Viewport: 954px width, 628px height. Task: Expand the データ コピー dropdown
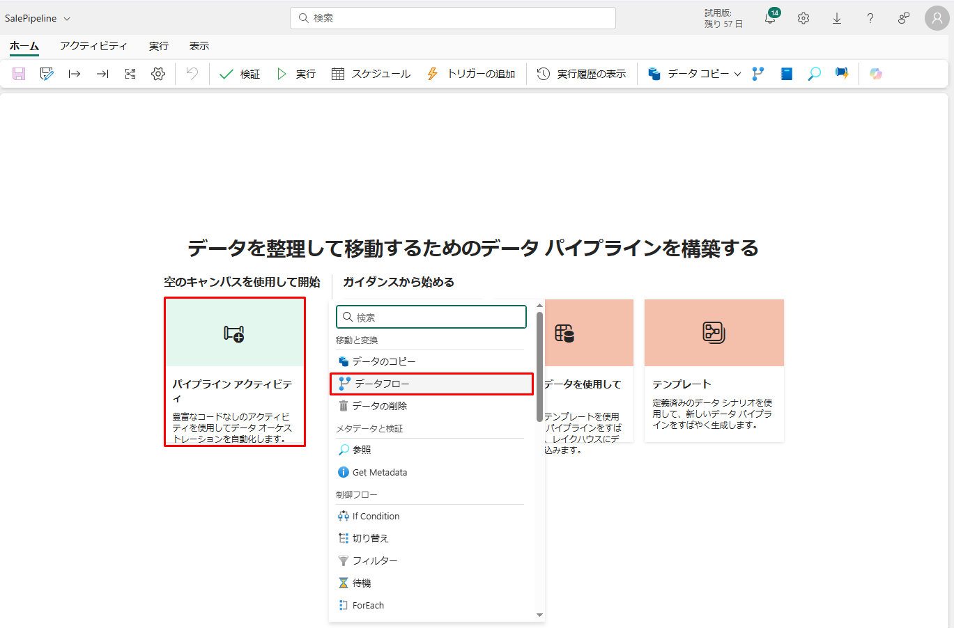coord(737,74)
